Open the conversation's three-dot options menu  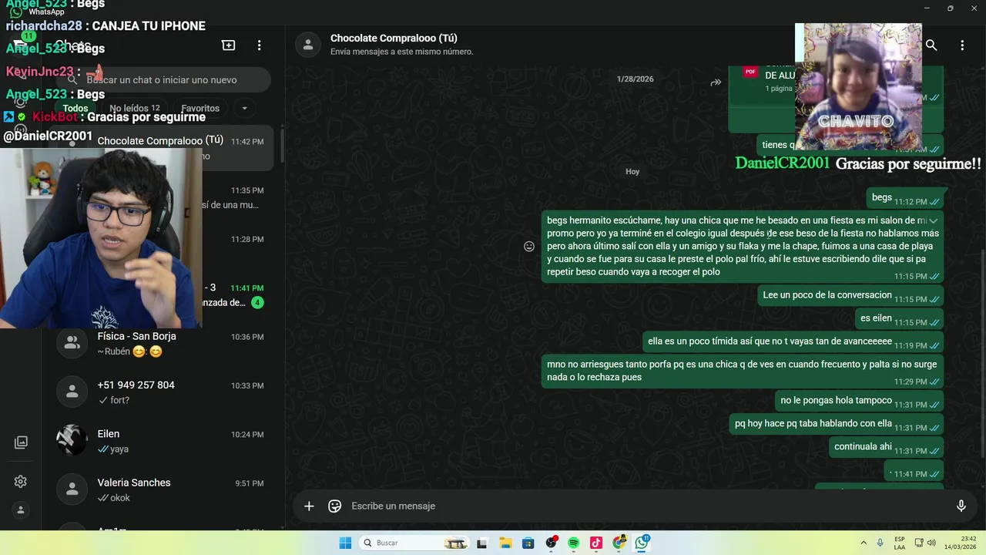point(962,45)
